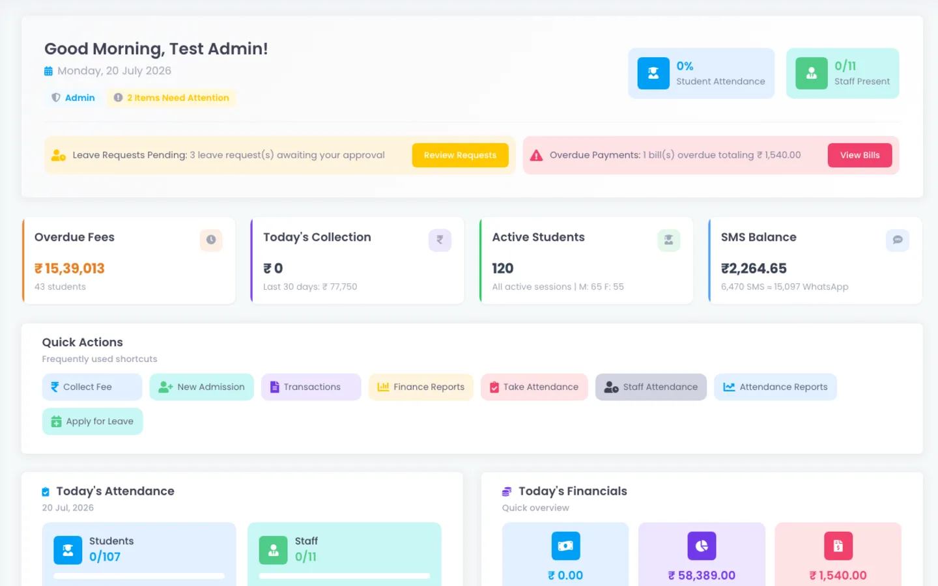Click the red invoice icon above ₹ 1,540.00
This screenshot has width=938, height=586.
[838, 546]
